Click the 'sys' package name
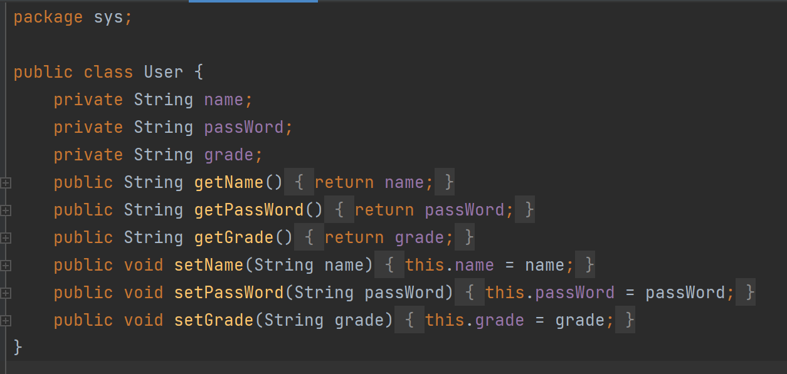 [x=109, y=17]
